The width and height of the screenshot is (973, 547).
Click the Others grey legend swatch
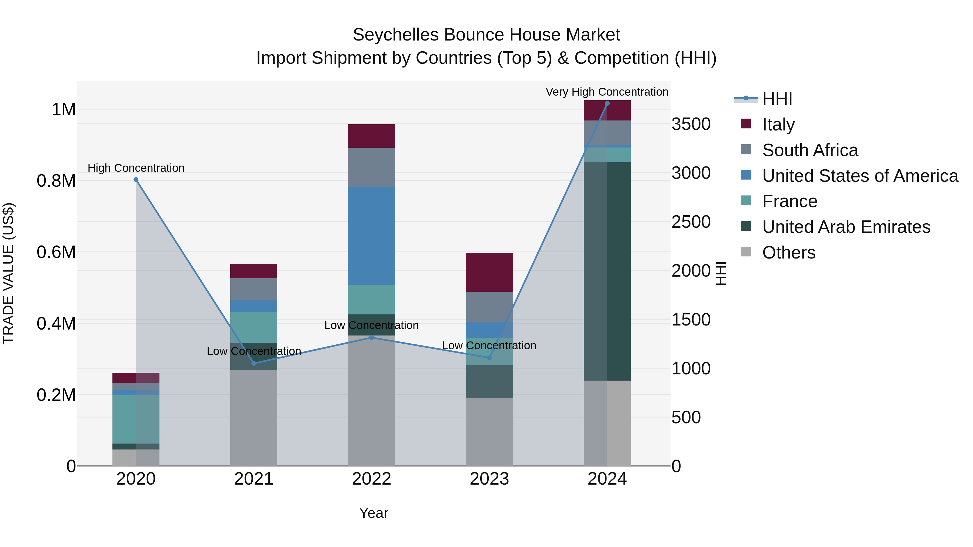click(x=746, y=252)
